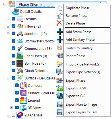Collapse the Surface - Deluge node
Viewport: 111px width, 119px height.
click(8, 78)
